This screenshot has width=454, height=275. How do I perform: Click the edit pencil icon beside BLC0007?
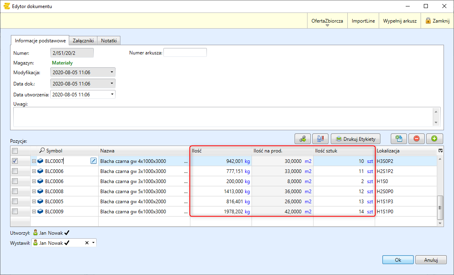click(x=94, y=161)
